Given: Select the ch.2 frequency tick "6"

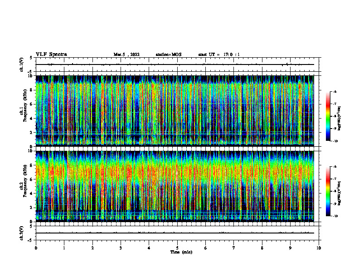Looking at the screenshot, I should click(x=32, y=179).
